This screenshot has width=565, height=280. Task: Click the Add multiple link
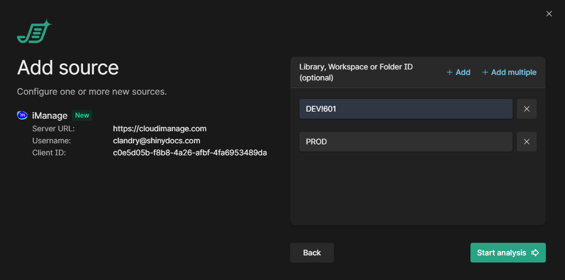tap(513, 72)
